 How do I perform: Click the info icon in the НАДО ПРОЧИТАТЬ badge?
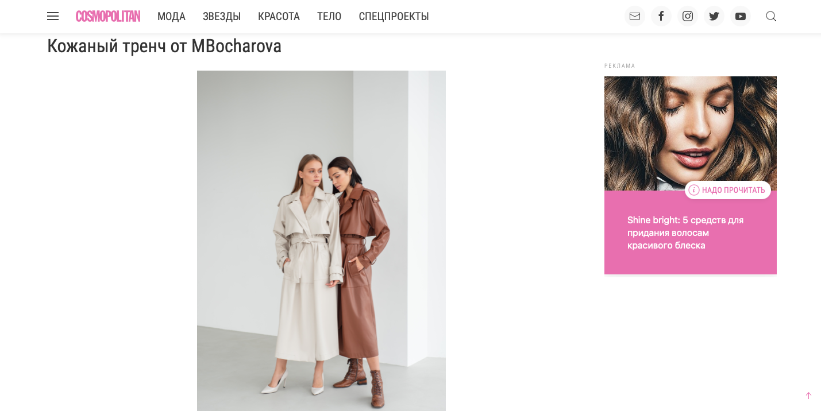694,190
